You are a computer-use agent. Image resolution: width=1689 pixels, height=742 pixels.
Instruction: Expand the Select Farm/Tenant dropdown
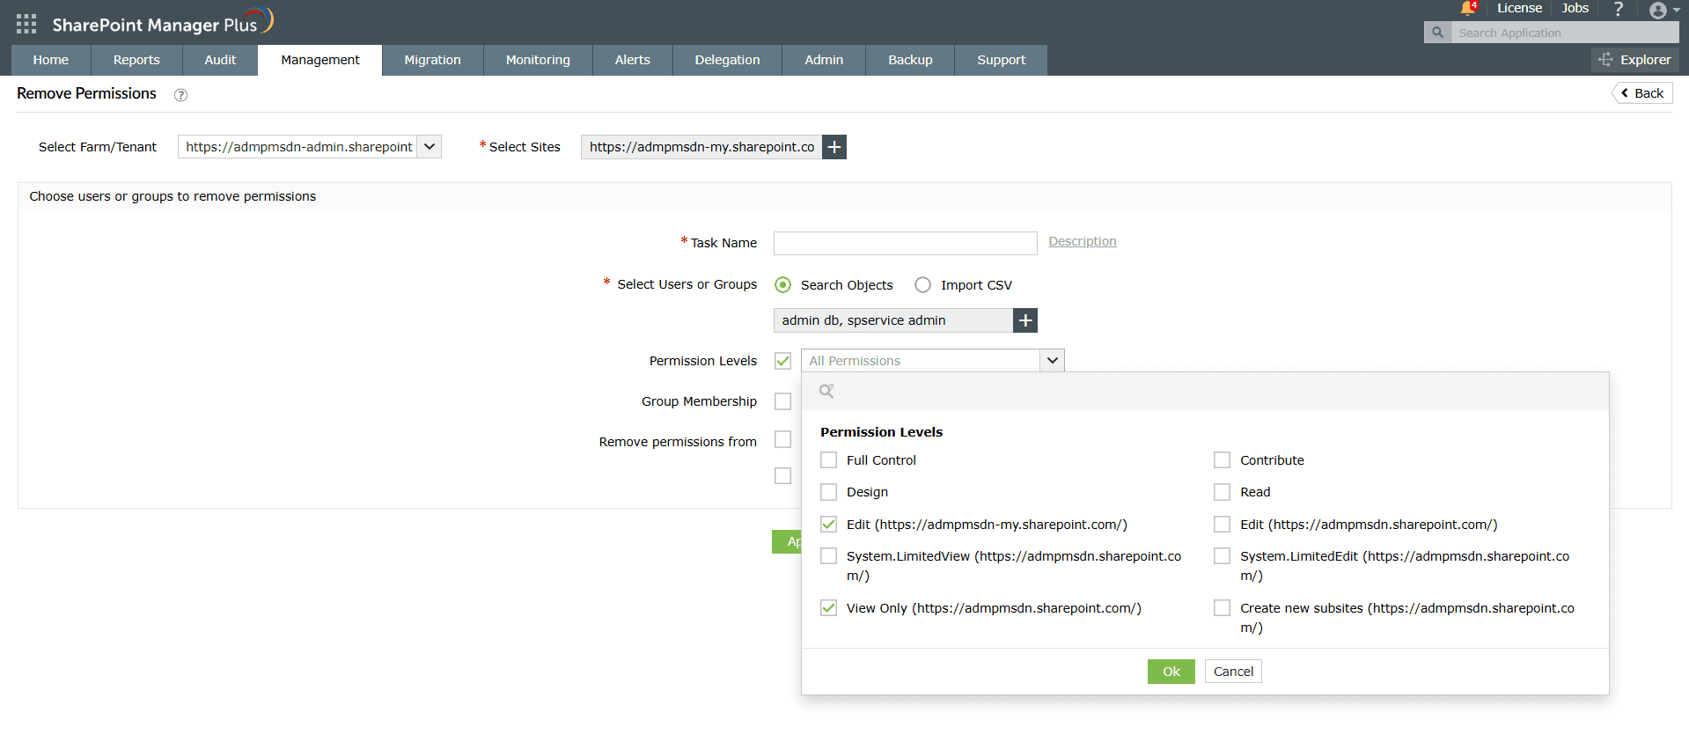(x=430, y=147)
